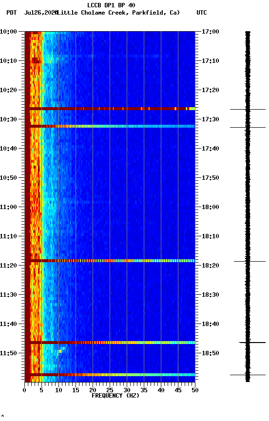Screen dimensions: 269x421
Task: Click the 10 Hz frequency axis label
Action: click(58, 390)
